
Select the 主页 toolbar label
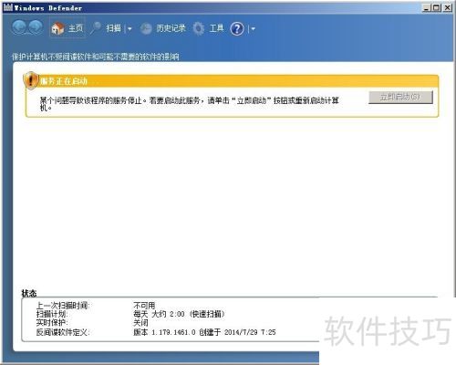coord(76,28)
